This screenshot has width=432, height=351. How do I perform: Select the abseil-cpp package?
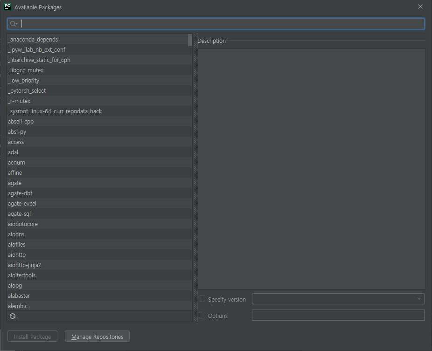pos(99,121)
